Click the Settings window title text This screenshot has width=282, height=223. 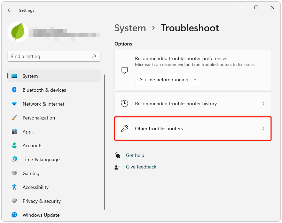pyautogui.click(x=26, y=10)
